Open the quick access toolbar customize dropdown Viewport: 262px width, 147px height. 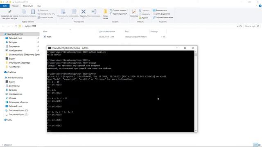[13, 2]
